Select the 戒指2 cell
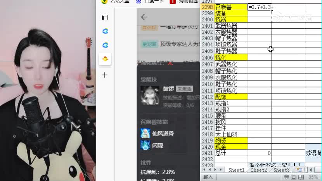The image size is (322, 181). [x=231, y=110]
